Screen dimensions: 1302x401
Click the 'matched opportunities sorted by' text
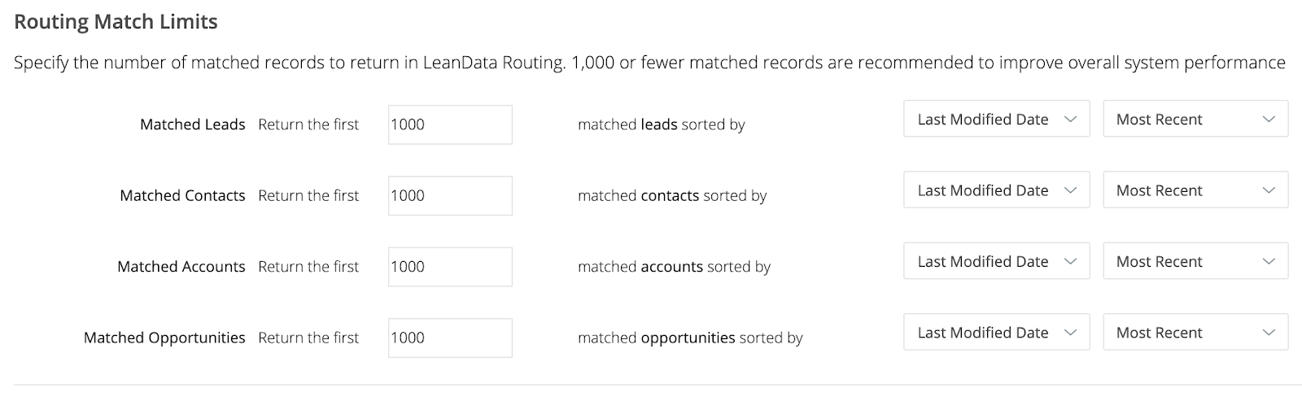pyautogui.click(x=690, y=338)
